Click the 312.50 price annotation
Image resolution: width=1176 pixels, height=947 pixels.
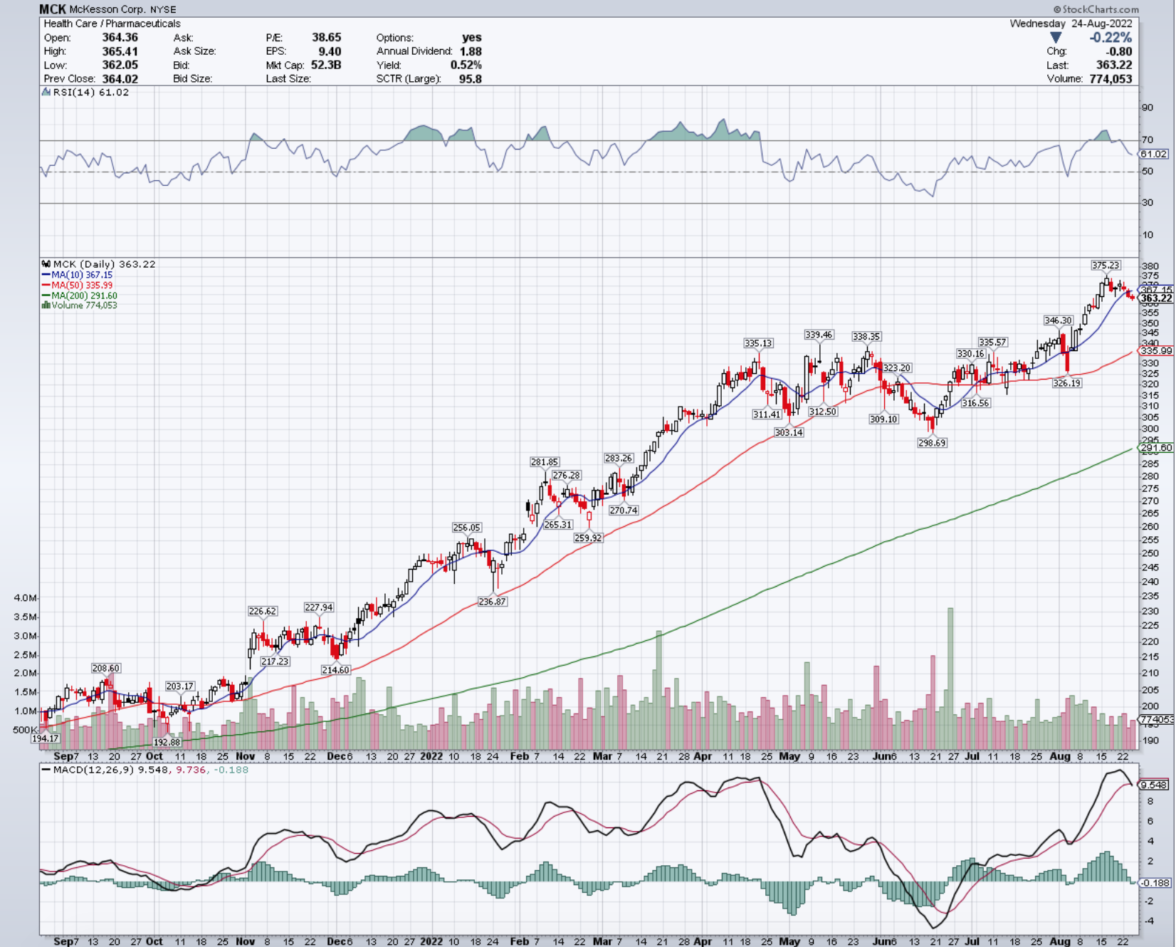pos(823,412)
